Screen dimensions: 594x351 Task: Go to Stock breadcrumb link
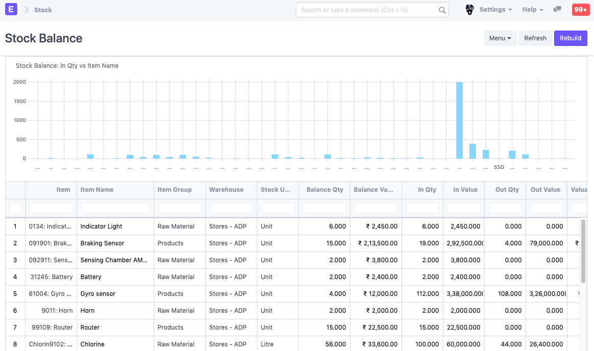click(43, 10)
